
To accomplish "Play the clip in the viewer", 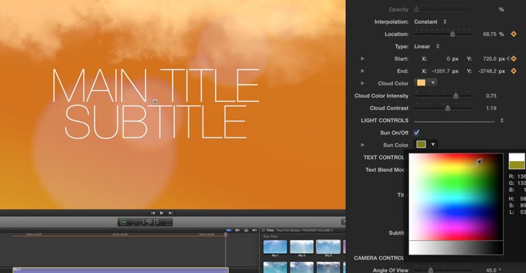I will pyautogui.click(x=162, y=213).
